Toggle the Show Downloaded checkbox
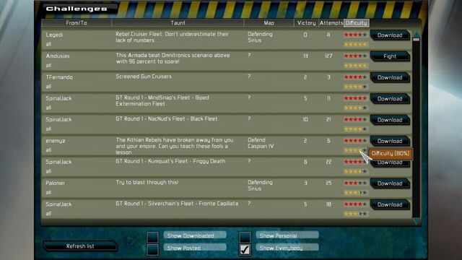This screenshot has height=260, width=462. 152,237
